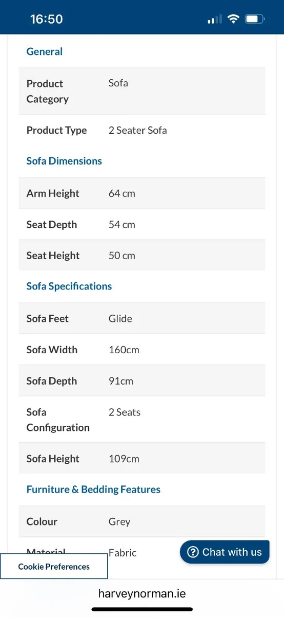Tap the 16:50 clock in status bar
284x617 pixels.
coord(46,19)
